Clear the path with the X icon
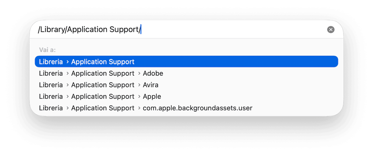The height and width of the screenshot is (155, 373). [331, 30]
